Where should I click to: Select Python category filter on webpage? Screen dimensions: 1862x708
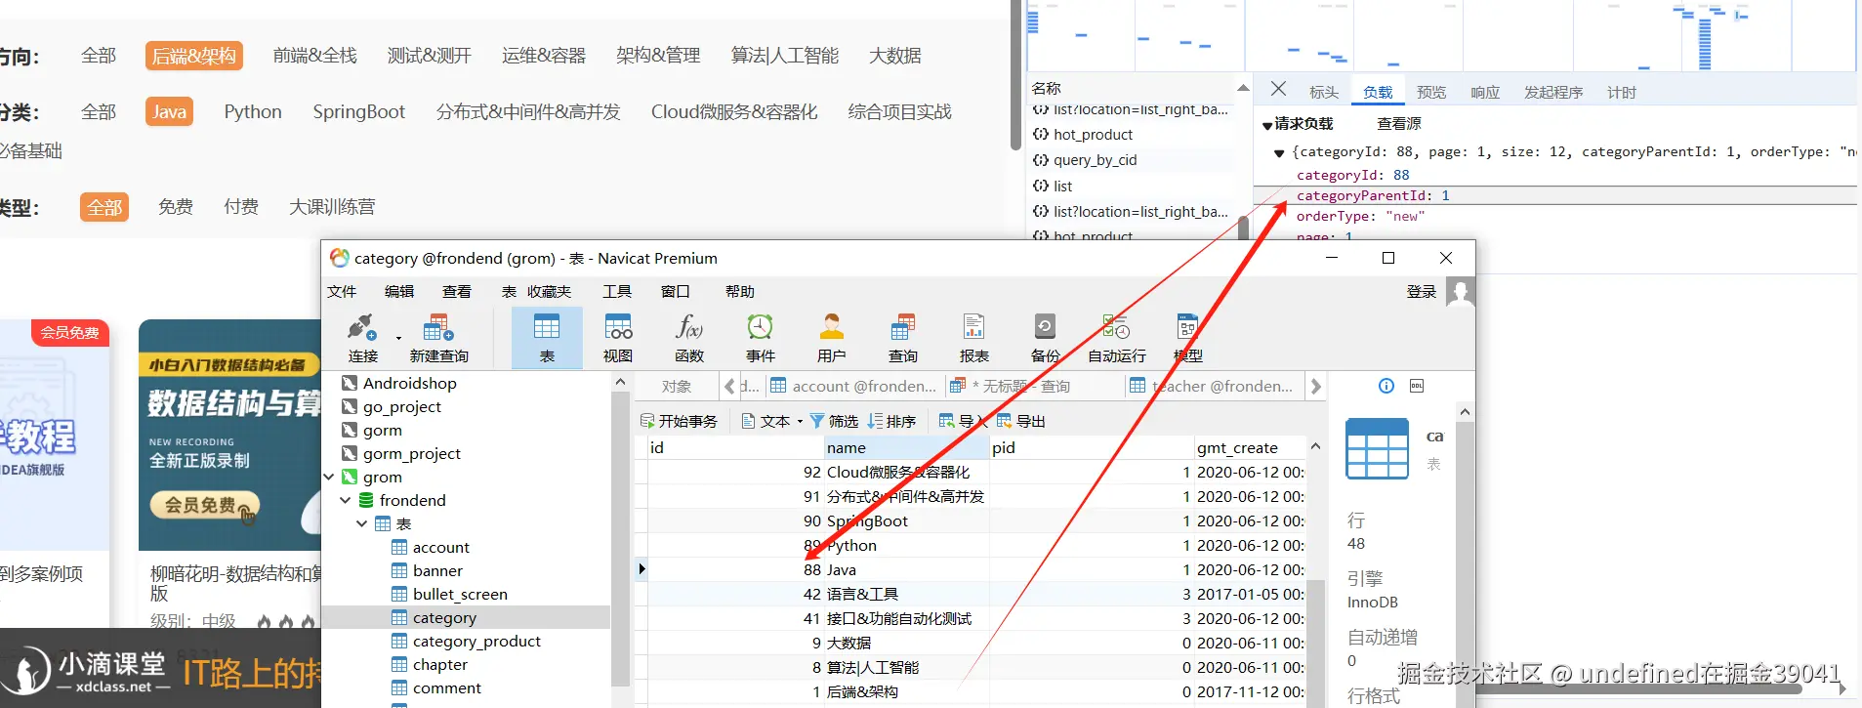tap(253, 112)
